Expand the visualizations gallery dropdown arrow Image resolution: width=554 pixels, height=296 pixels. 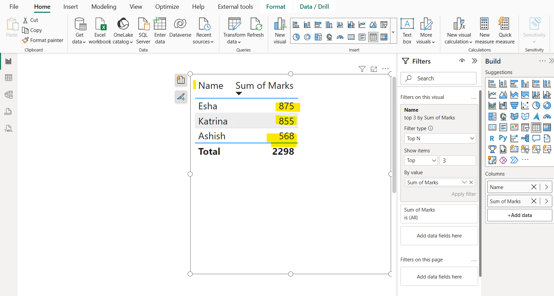pyautogui.click(x=393, y=32)
